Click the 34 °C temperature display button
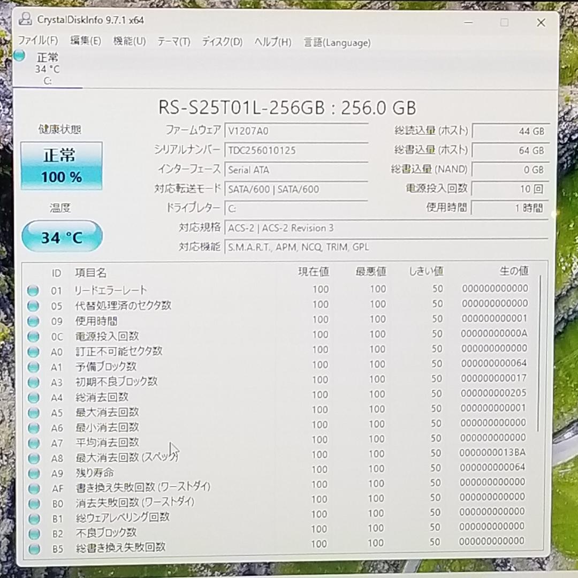The width and height of the screenshot is (578, 578). pos(61,236)
